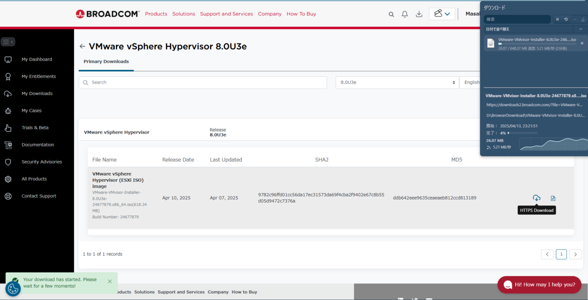Screen dimensions: 588x300
Task: Click the All Products cube icon
Action: pyautogui.click(x=8, y=179)
